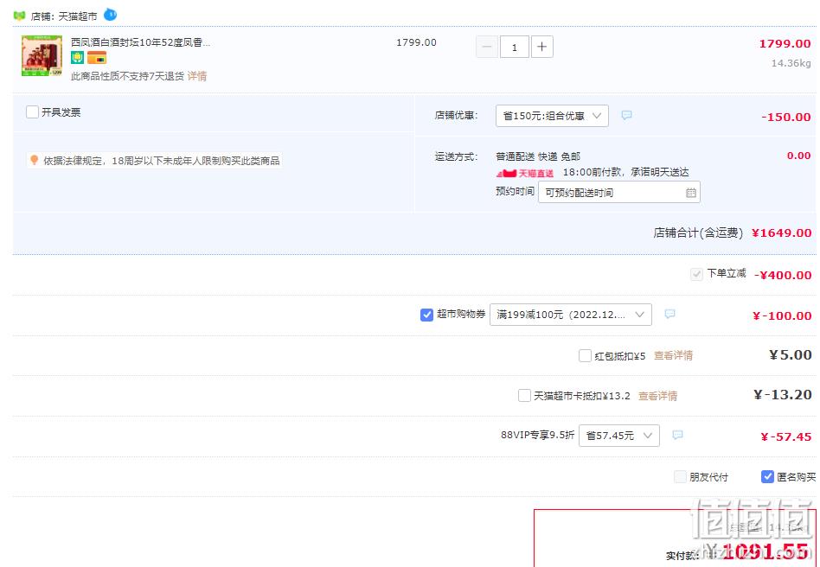Toggle the 朋友代付 checkbox

pyautogui.click(x=681, y=476)
